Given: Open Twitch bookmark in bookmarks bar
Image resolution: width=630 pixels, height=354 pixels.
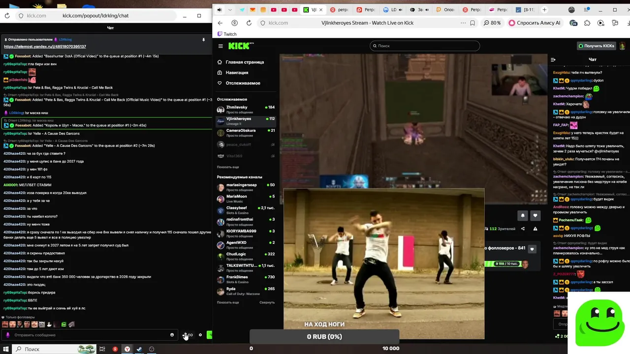Looking at the screenshot, I should [x=227, y=34].
